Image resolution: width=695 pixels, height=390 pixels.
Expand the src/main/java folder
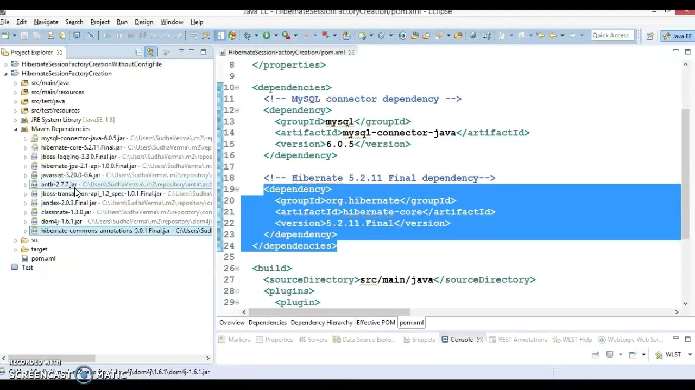[x=16, y=83]
